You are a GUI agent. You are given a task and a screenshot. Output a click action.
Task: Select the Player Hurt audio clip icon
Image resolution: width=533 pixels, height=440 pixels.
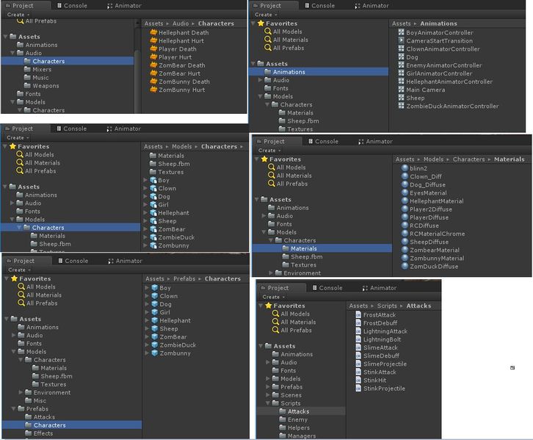point(153,57)
